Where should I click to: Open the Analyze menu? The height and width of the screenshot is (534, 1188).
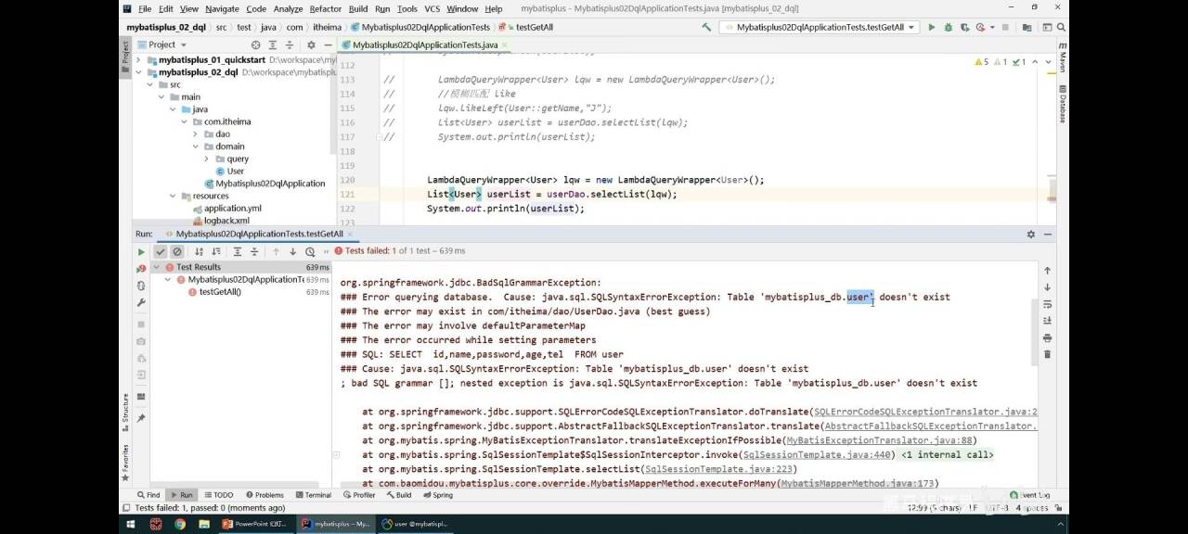(288, 8)
